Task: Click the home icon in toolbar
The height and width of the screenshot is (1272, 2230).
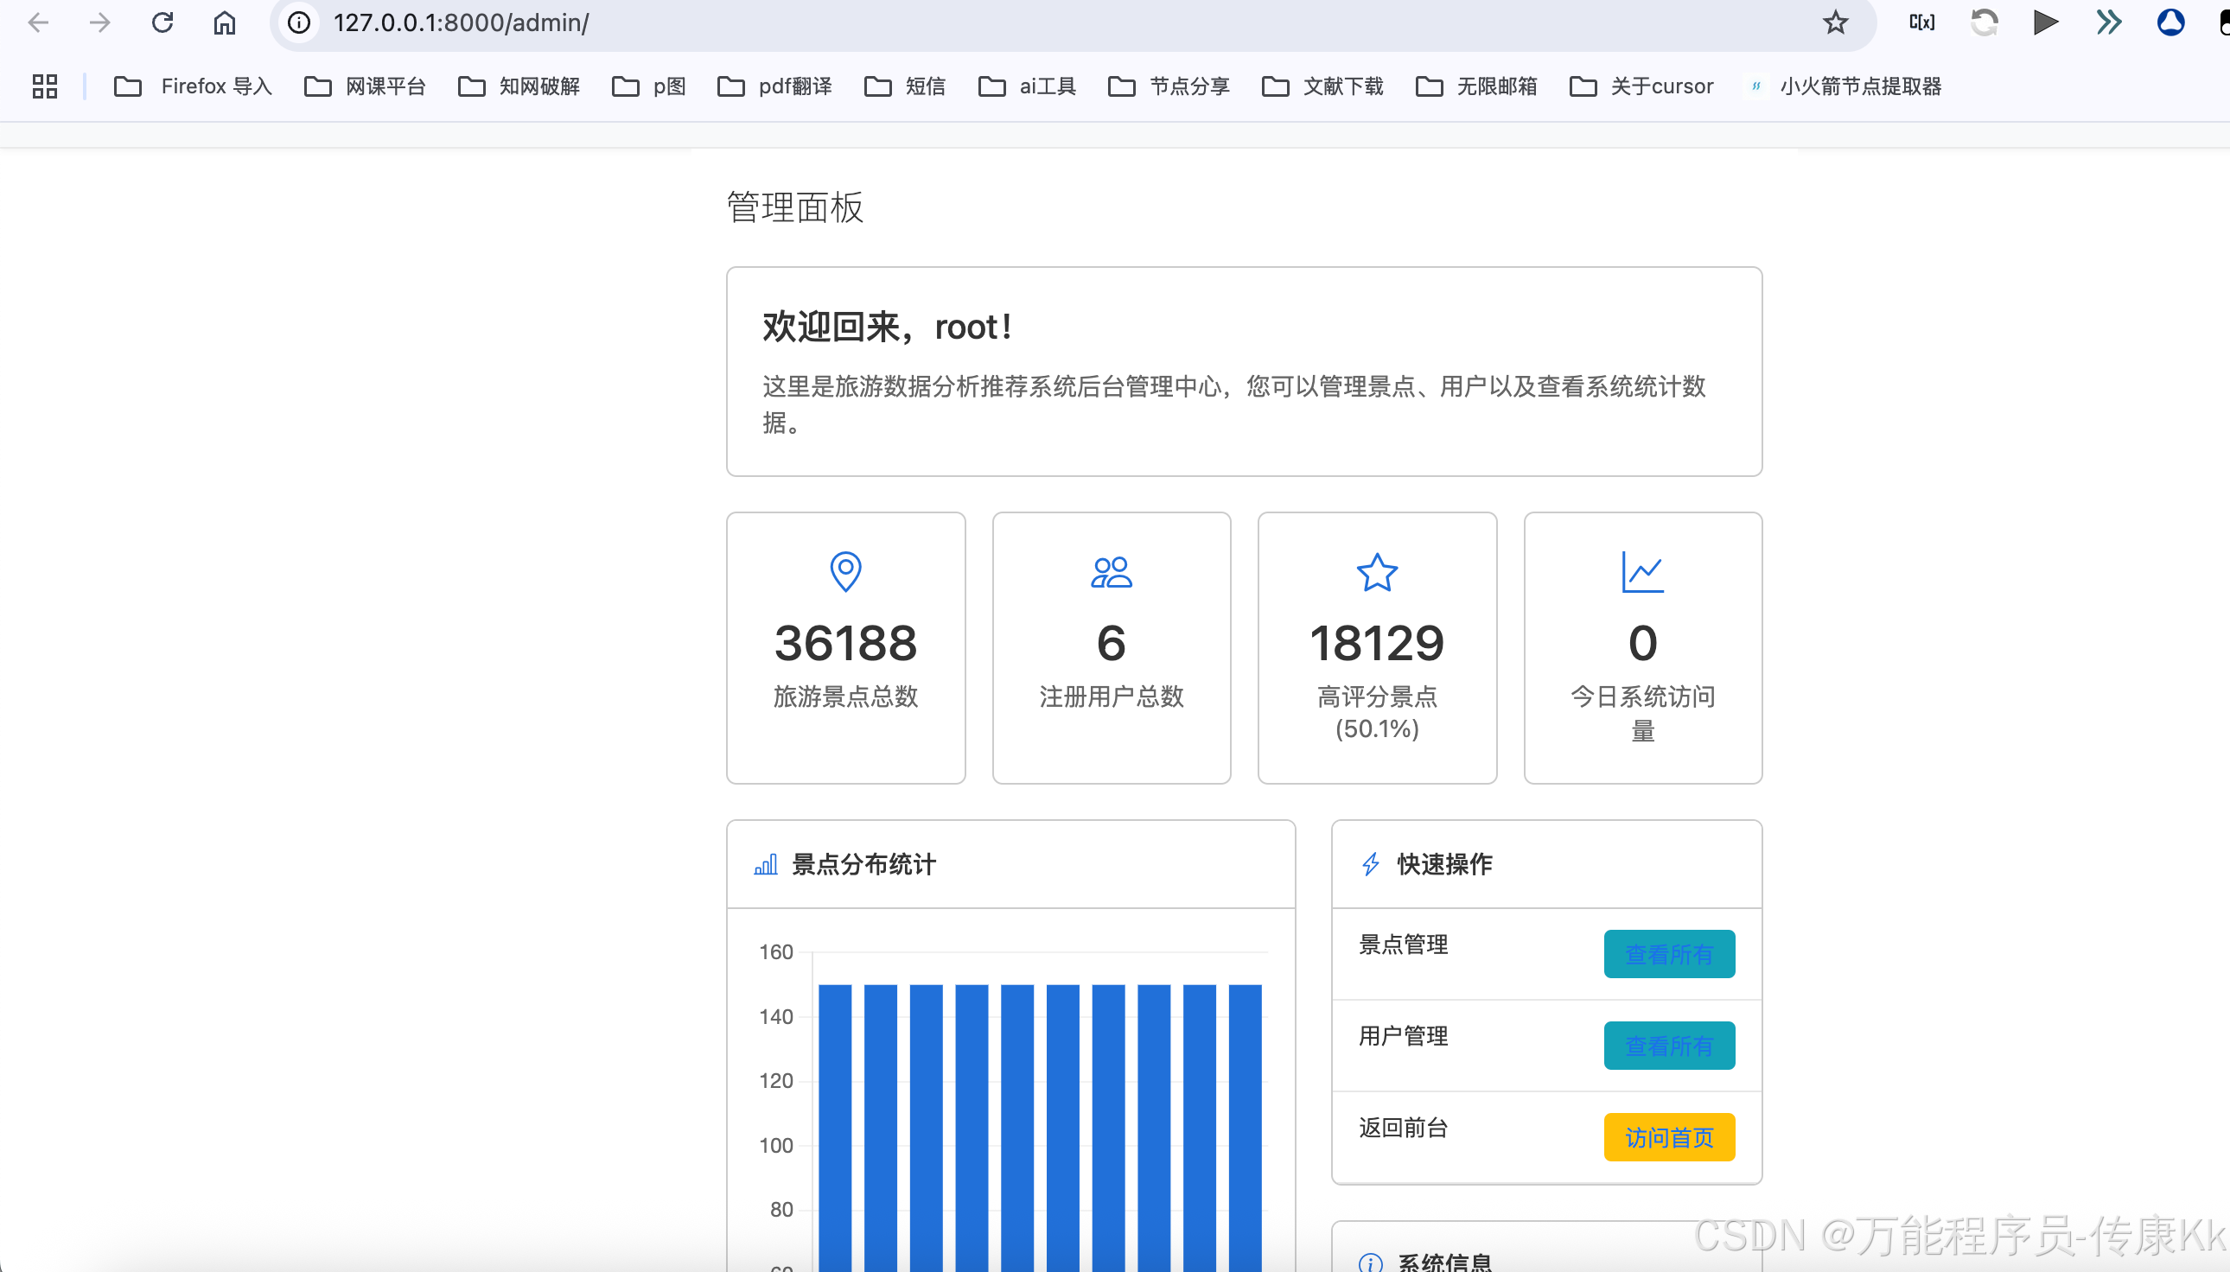Action: coord(225,22)
